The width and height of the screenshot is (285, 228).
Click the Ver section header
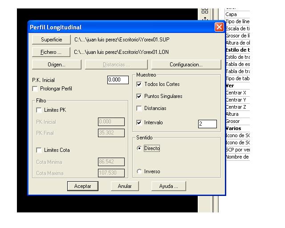tap(237, 85)
